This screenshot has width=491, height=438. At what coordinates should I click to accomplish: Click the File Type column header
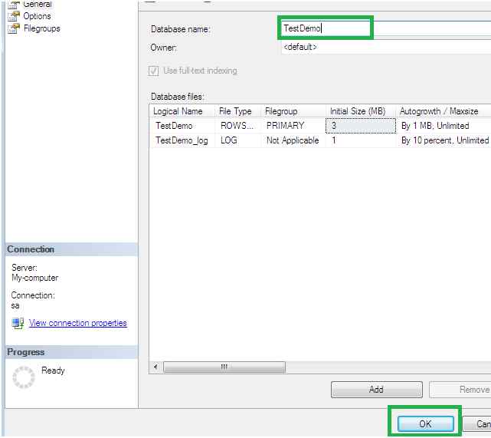point(238,111)
